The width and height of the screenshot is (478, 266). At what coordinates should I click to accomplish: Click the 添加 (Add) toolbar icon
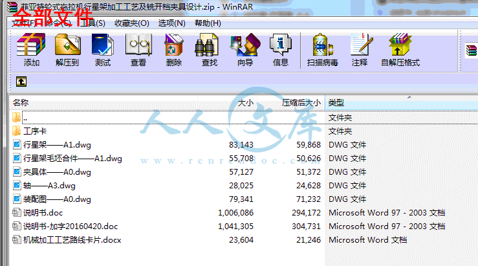(31, 45)
